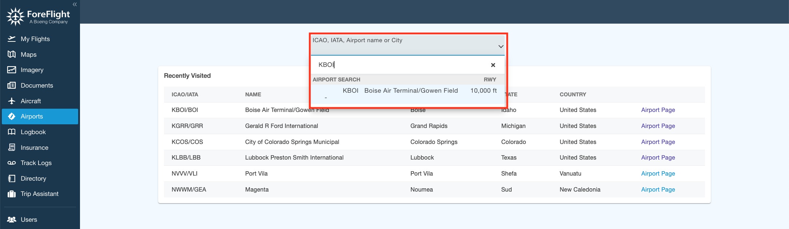Select Airports in the sidebar
This screenshot has width=789, height=229.
point(40,116)
